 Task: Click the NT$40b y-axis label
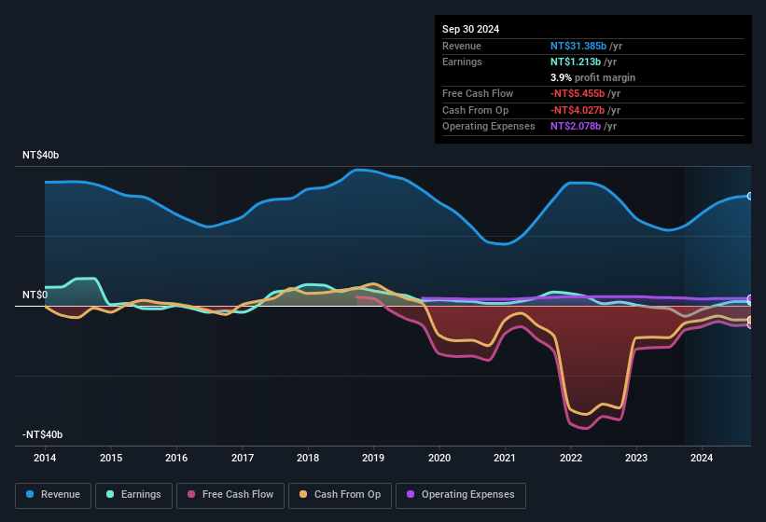(x=40, y=155)
